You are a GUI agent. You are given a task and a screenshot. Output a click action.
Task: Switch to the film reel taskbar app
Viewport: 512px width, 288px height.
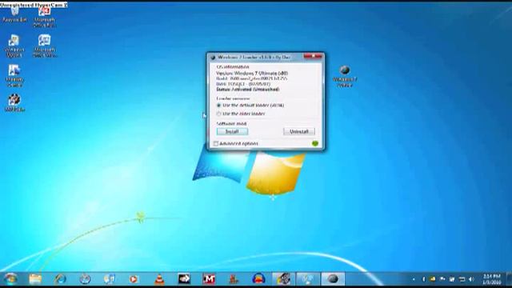click(283, 279)
